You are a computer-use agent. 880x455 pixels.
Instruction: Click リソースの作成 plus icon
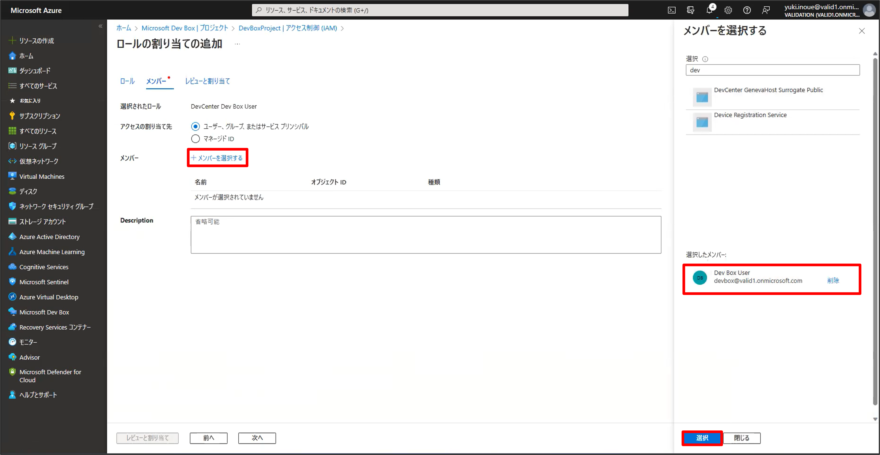tap(12, 41)
